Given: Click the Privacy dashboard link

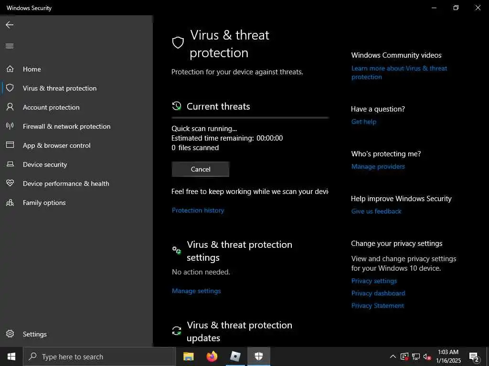Looking at the screenshot, I should [378, 293].
